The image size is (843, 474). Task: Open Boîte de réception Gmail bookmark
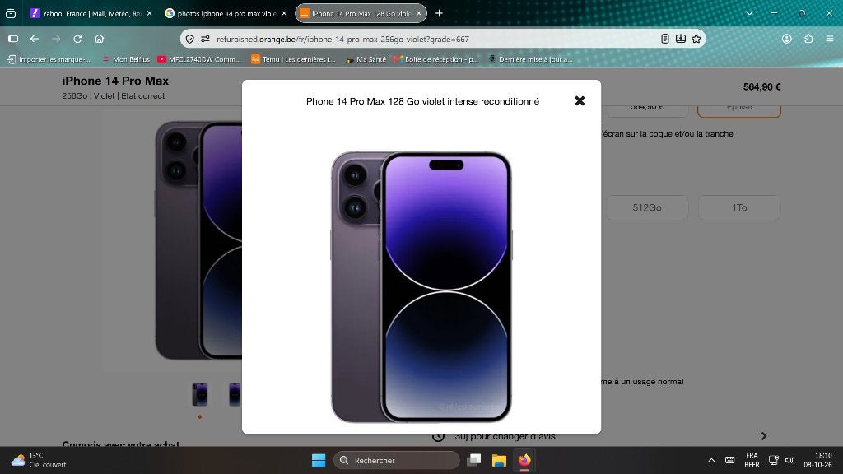(x=436, y=59)
